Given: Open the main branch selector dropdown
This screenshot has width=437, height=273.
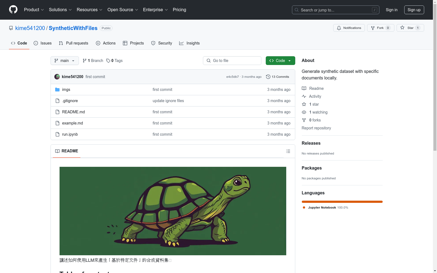Looking at the screenshot, I should click(x=65, y=61).
